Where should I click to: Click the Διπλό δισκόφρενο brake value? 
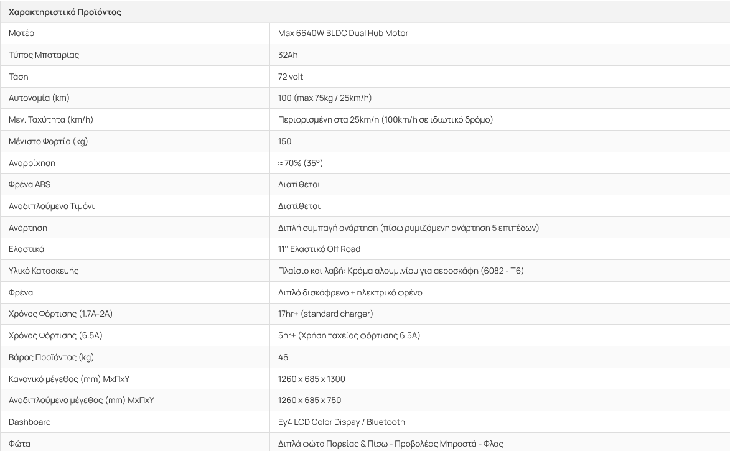(x=350, y=292)
